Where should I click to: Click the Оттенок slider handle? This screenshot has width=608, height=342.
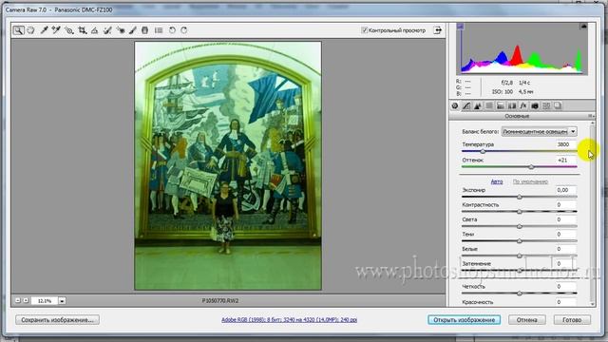click(532, 167)
